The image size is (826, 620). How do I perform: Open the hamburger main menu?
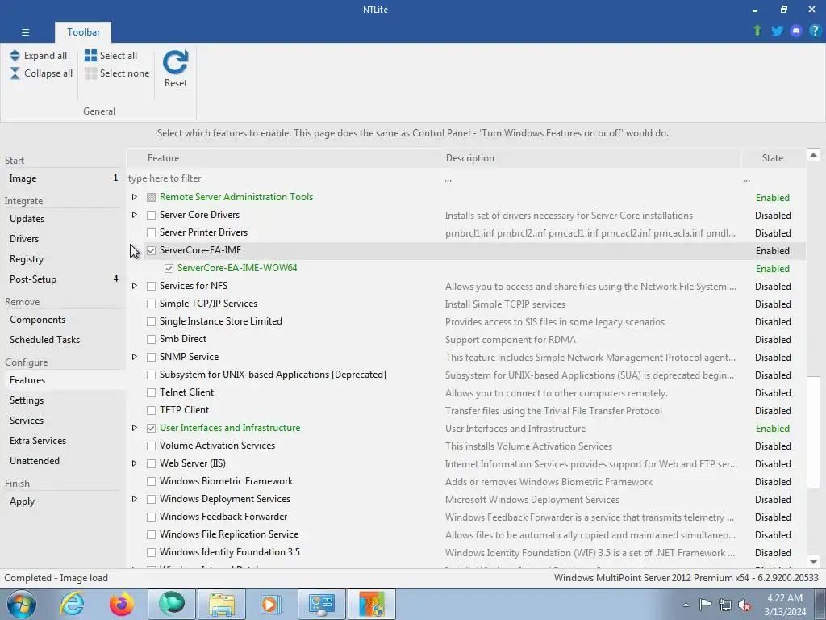tap(25, 32)
